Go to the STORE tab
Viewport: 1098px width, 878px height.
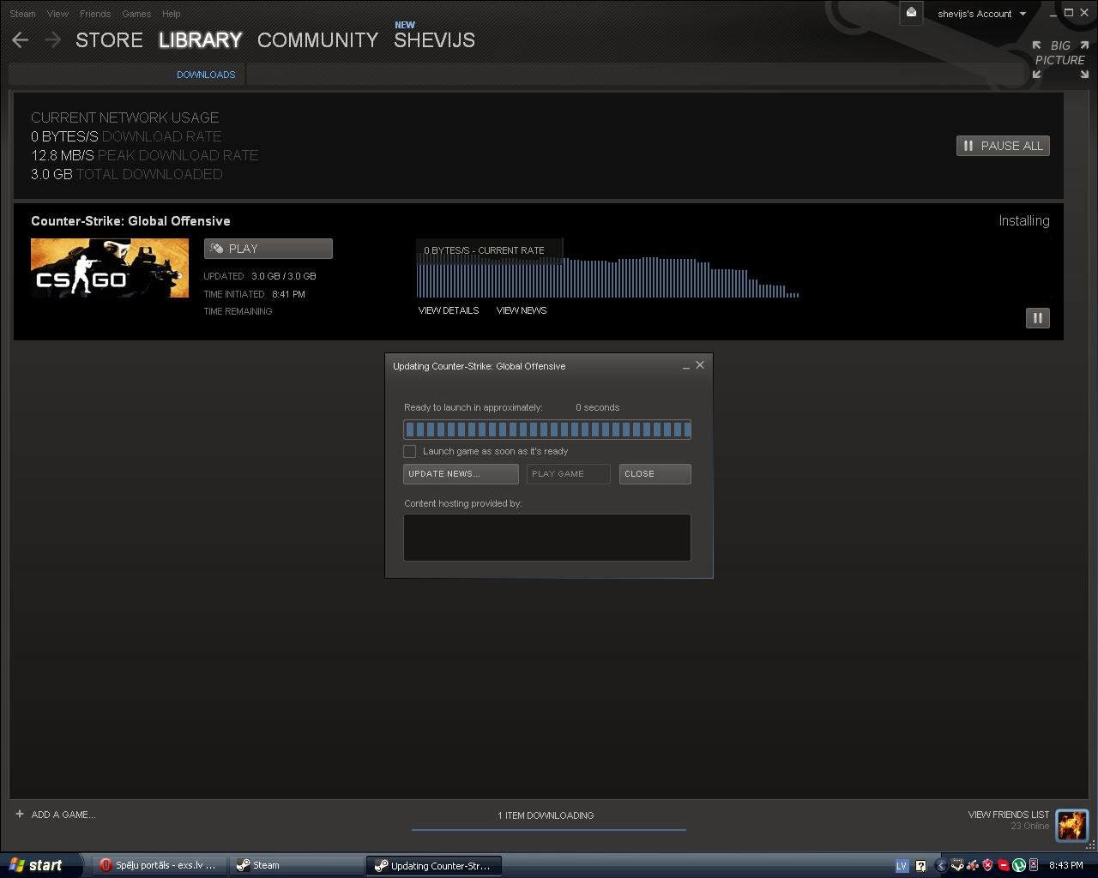pyautogui.click(x=109, y=40)
